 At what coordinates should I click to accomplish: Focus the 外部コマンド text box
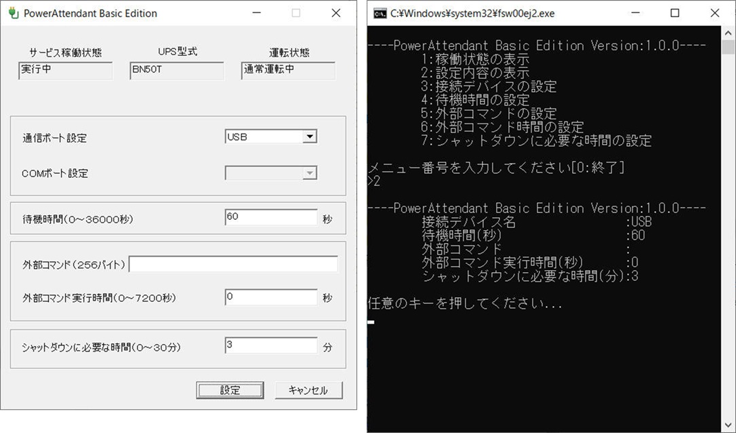pyautogui.click(x=233, y=264)
